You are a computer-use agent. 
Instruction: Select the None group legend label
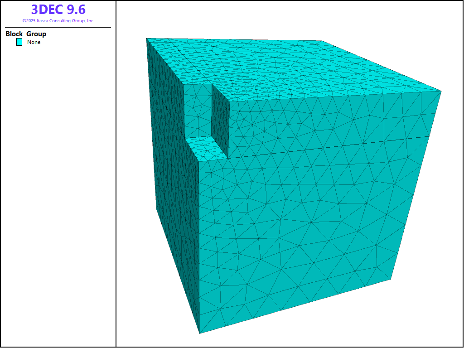pyautogui.click(x=34, y=42)
